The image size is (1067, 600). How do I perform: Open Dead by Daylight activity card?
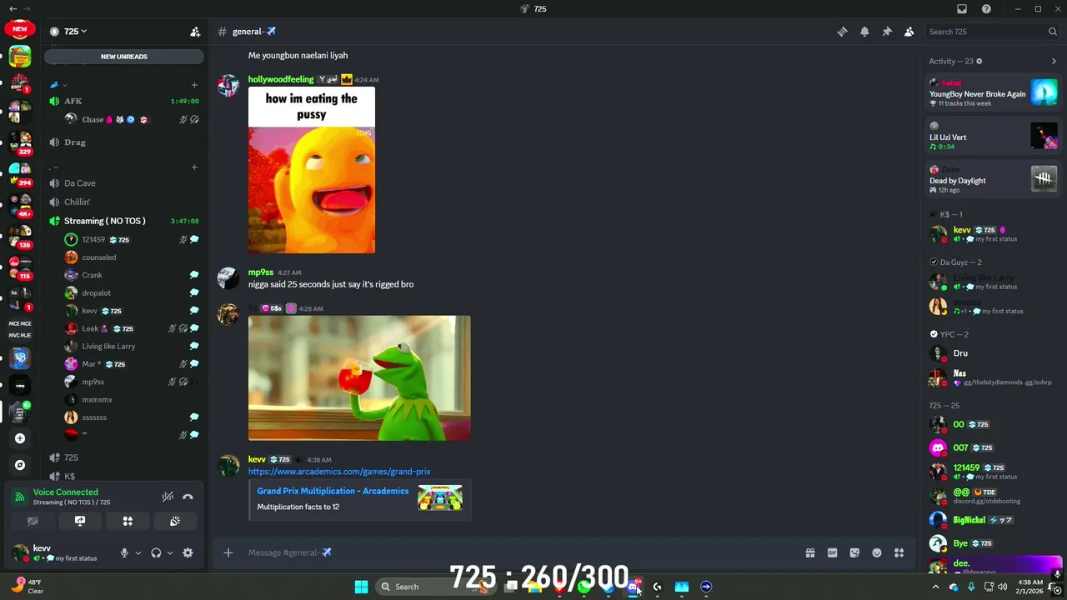[x=993, y=179]
